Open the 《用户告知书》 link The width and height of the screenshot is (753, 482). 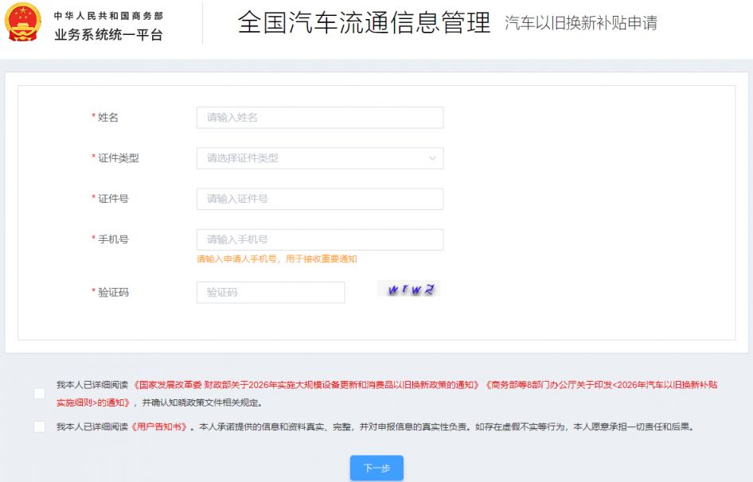pyautogui.click(x=159, y=427)
